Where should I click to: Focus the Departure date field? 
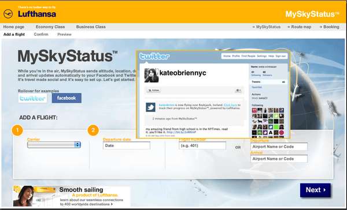[127, 146]
